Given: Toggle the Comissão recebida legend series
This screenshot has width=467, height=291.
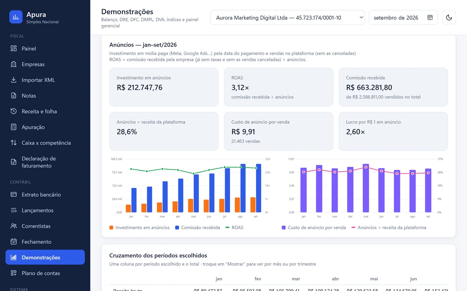Looking at the screenshot, I should (x=198, y=228).
